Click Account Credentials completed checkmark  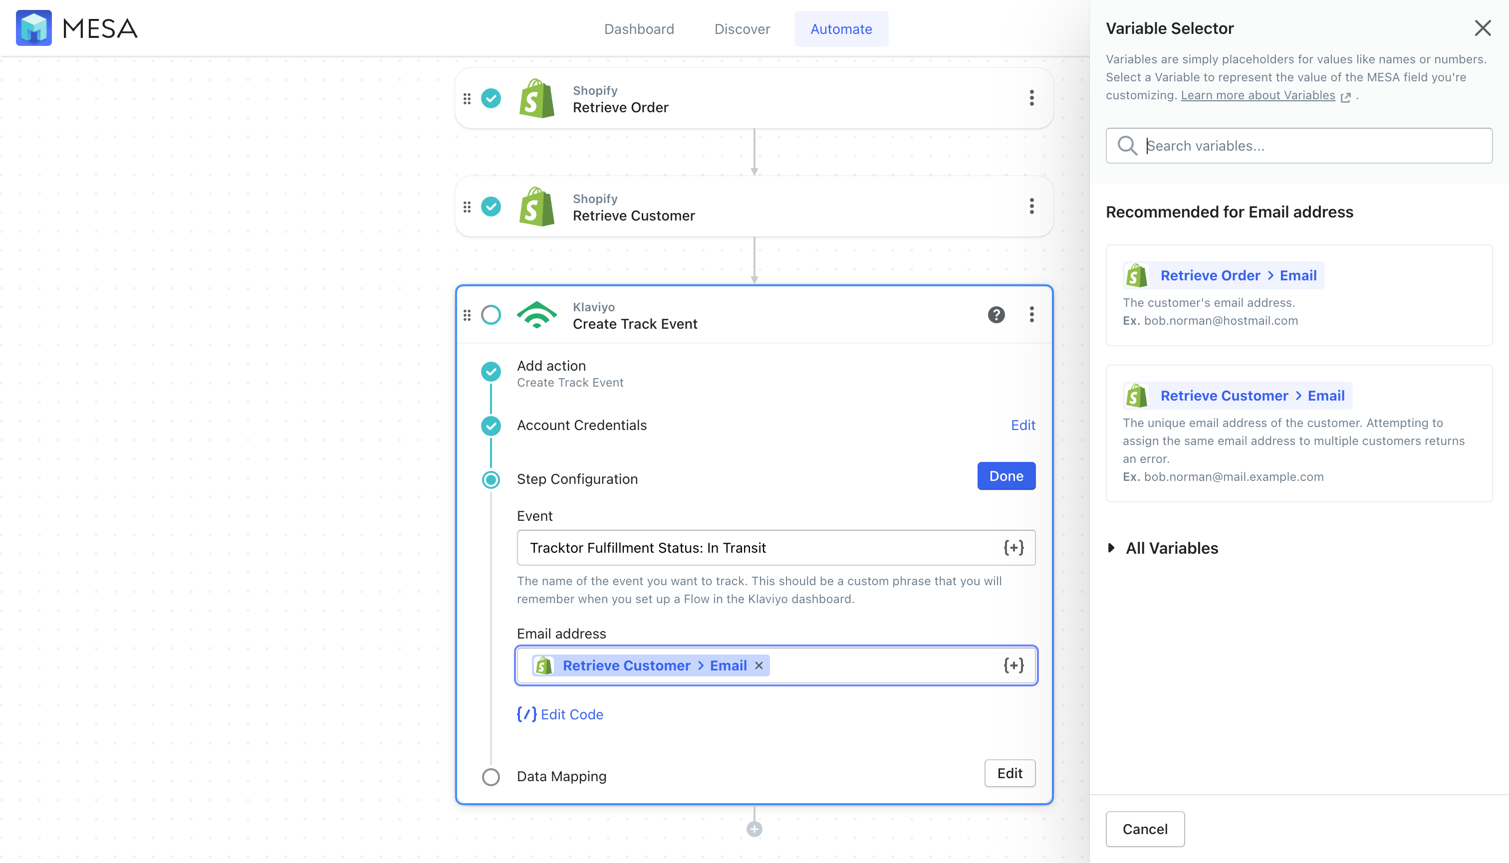[x=491, y=426]
